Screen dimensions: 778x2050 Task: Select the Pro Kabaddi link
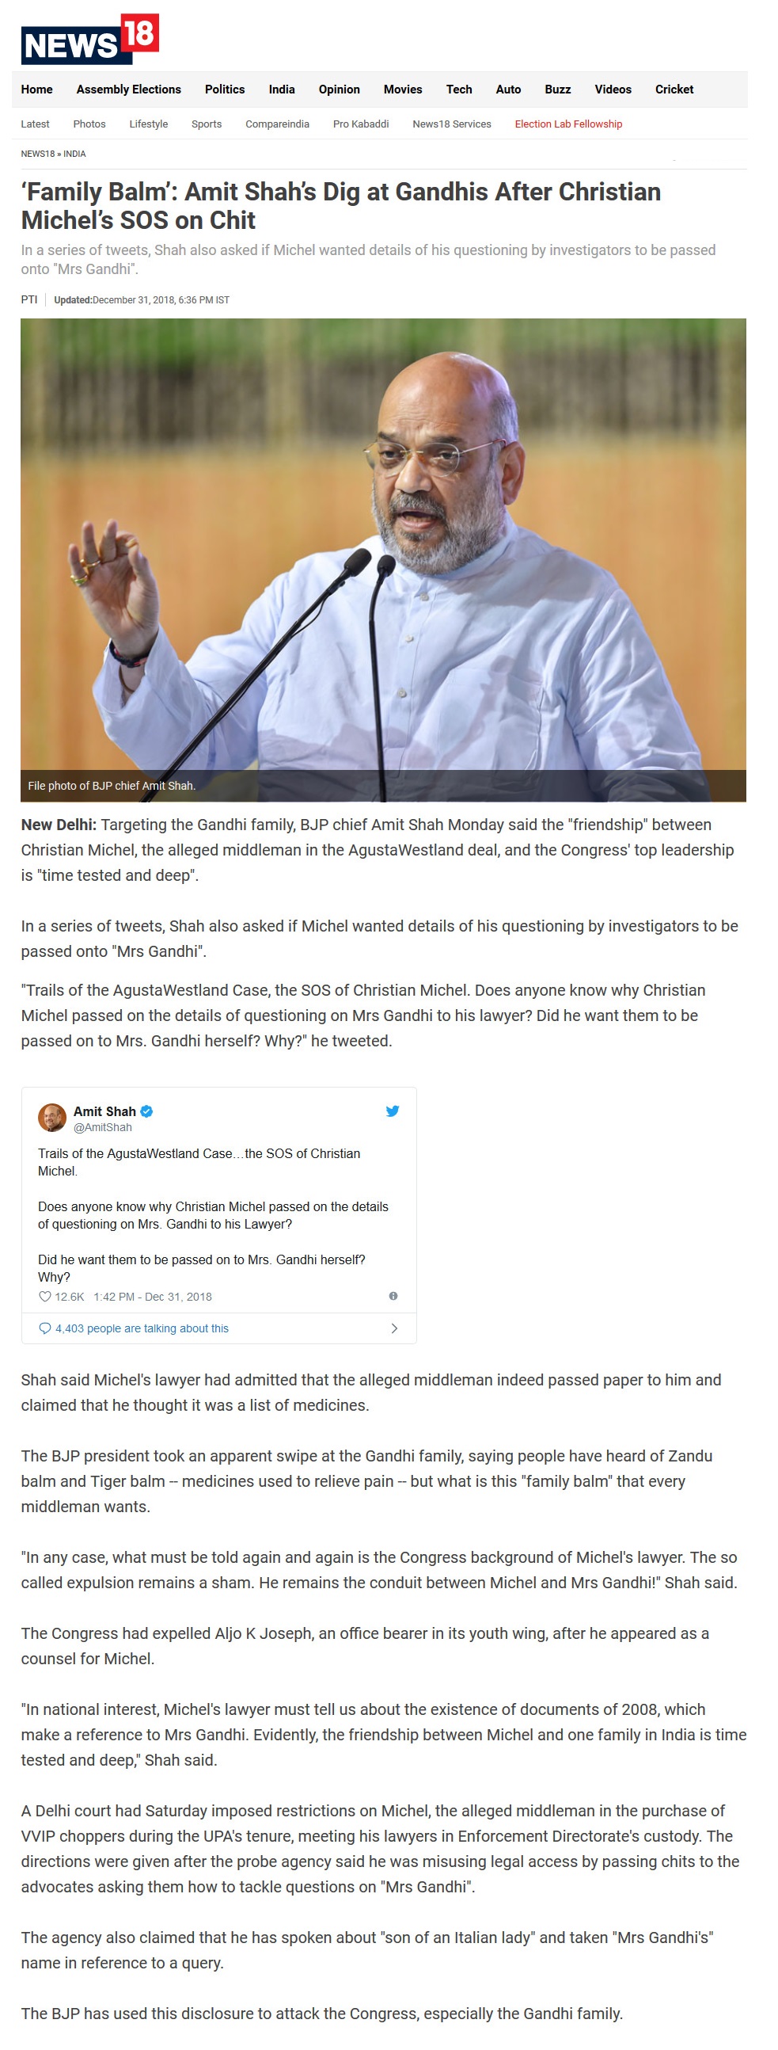pos(361,124)
